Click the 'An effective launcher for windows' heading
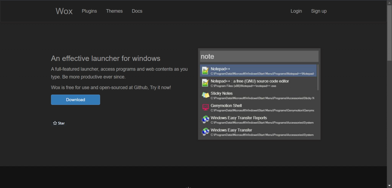Viewport: 392px width, 188px height. pyautogui.click(x=106, y=59)
